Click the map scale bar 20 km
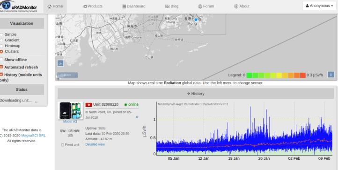 pyautogui.click(x=67, y=75)
